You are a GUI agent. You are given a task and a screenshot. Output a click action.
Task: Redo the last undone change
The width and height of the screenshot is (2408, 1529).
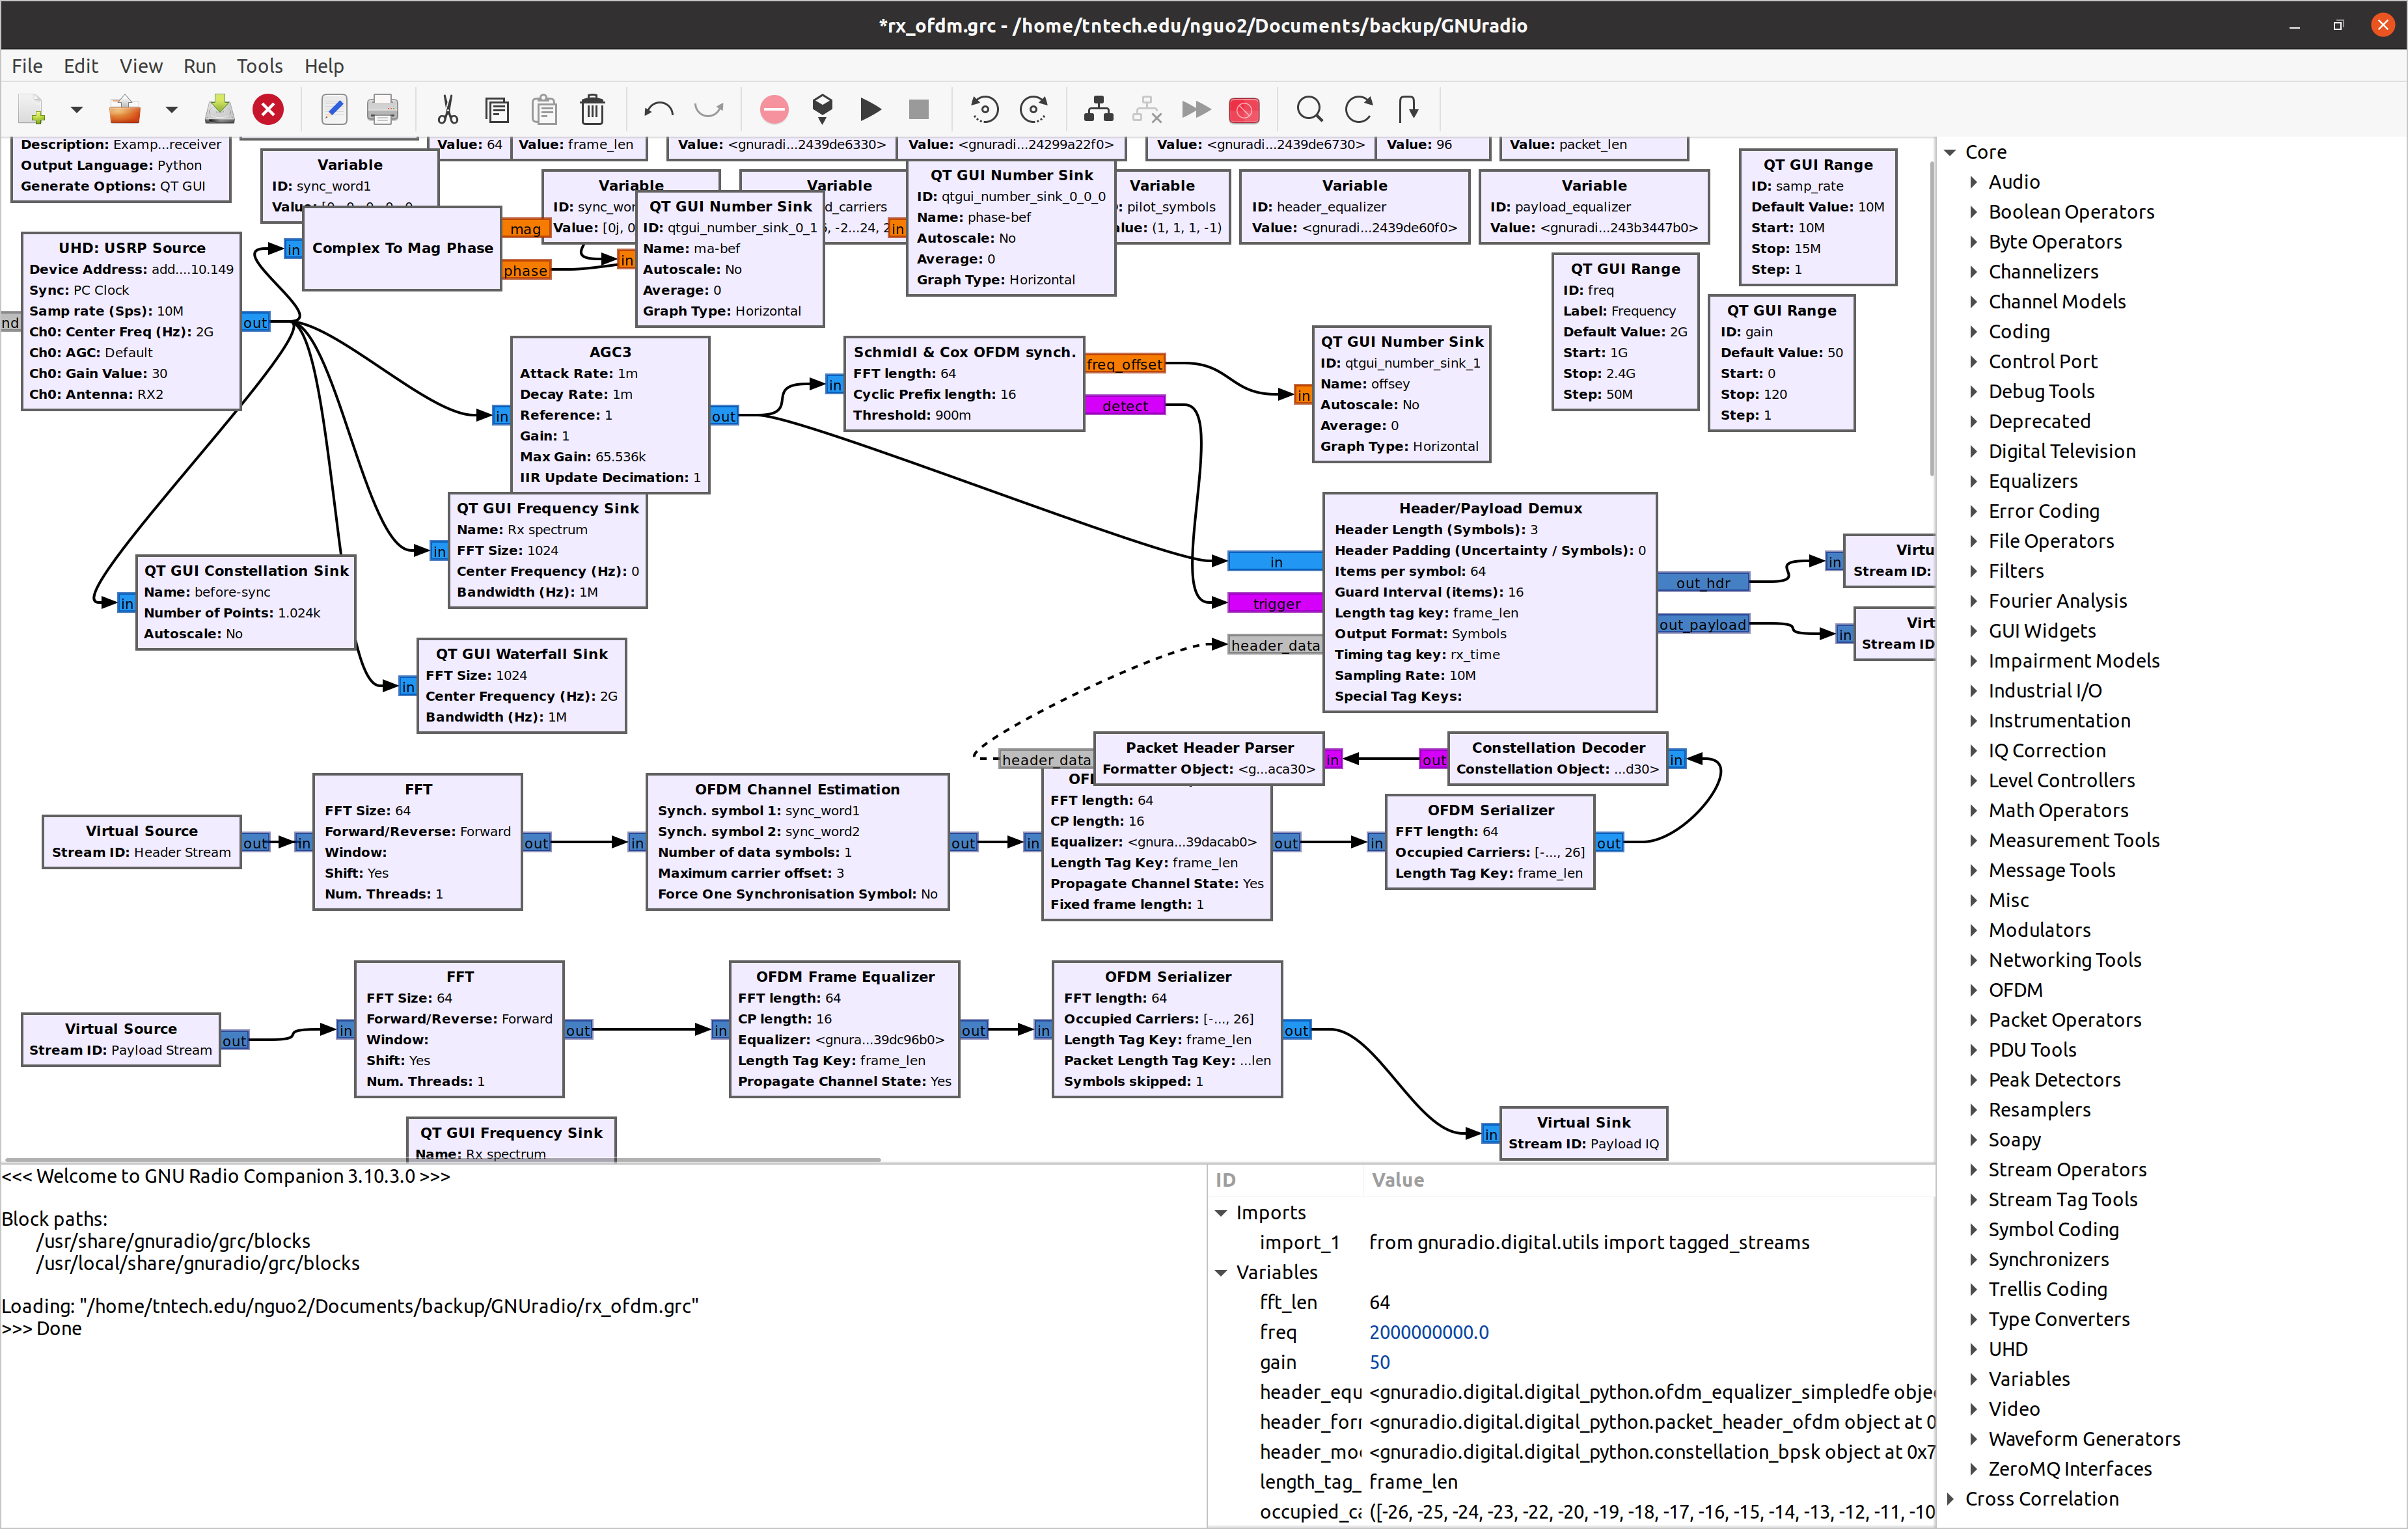pos(708,109)
